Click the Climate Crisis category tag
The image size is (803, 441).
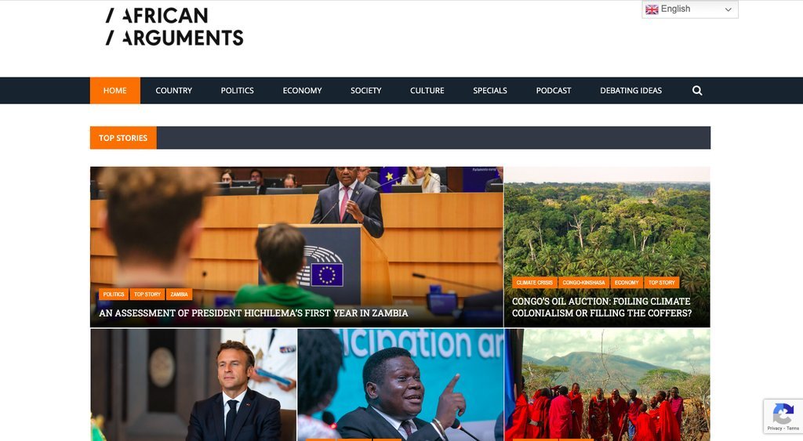535,283
